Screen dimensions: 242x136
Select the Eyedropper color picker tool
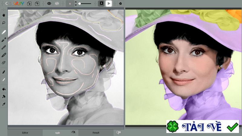(4, 104)
